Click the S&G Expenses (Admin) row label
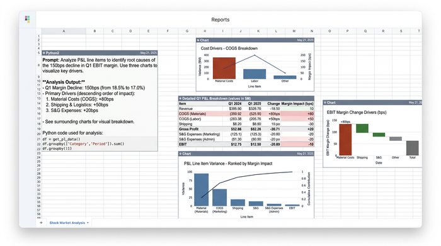Image resolution: width=441 pixels, height=246 pixels. point(197,139)
